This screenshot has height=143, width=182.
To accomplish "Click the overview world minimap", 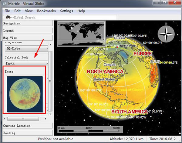I will coord(81,33).
